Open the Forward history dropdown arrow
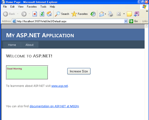Screen dimensions: 149x120 coord(29,14)
